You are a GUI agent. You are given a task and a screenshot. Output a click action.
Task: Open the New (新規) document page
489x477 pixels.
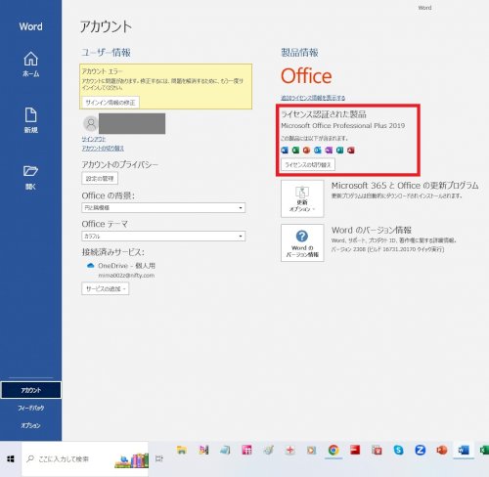pos(30,120)
